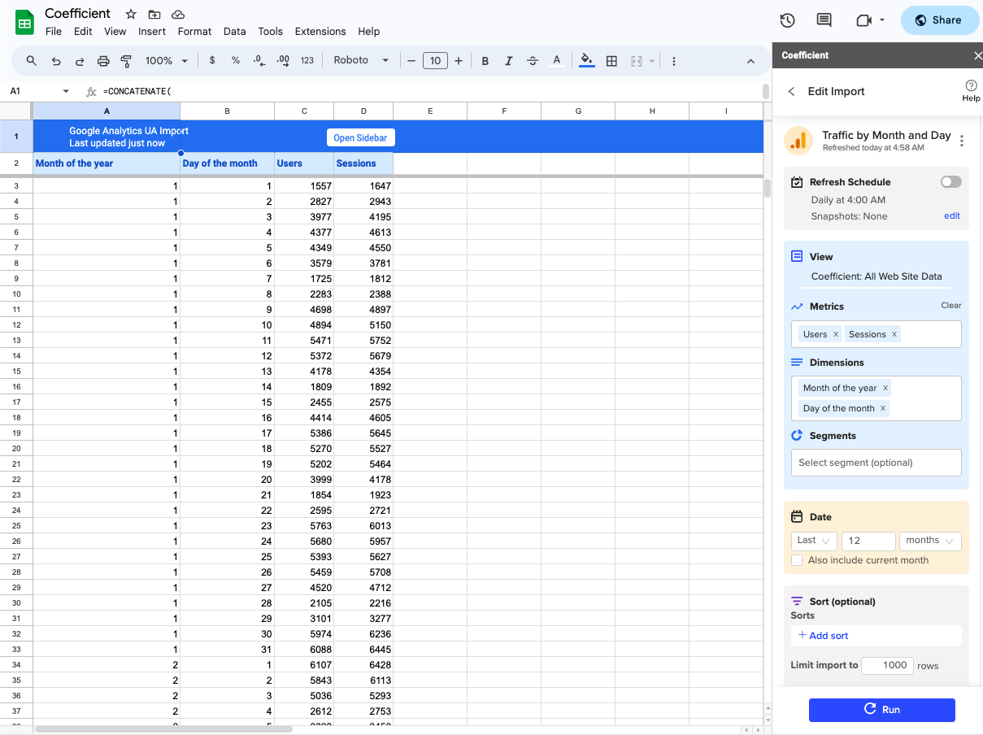The image size is (983, 735).
Task: Open version history clock icon
Action: pos(787,20)
